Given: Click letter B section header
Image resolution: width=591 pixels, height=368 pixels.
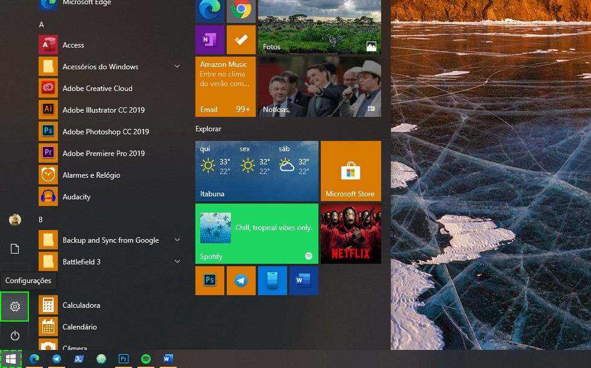Looking at the screenshot, I should point(41,220).
